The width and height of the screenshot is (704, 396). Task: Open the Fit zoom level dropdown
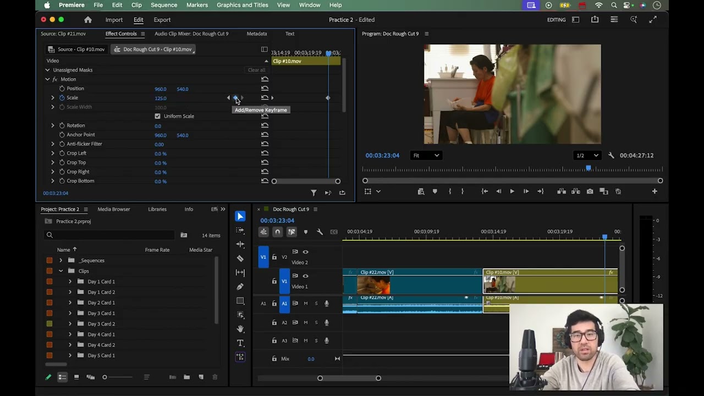[x=426, y=156]
